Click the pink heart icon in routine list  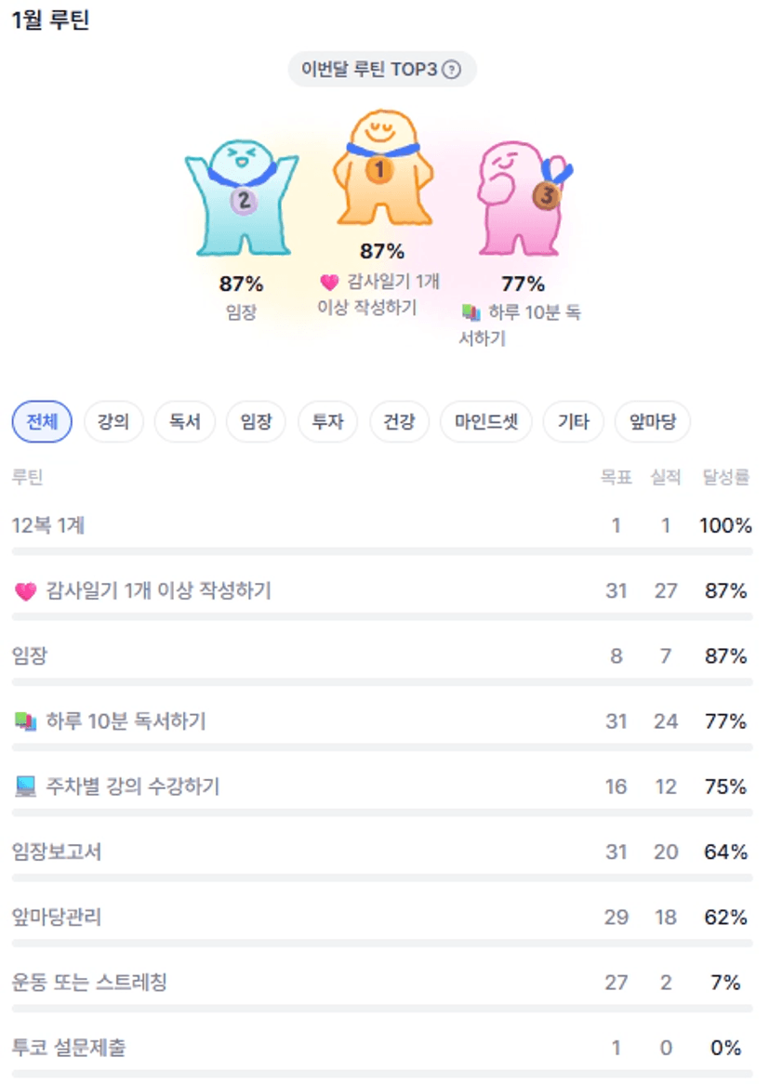point(26,591)
